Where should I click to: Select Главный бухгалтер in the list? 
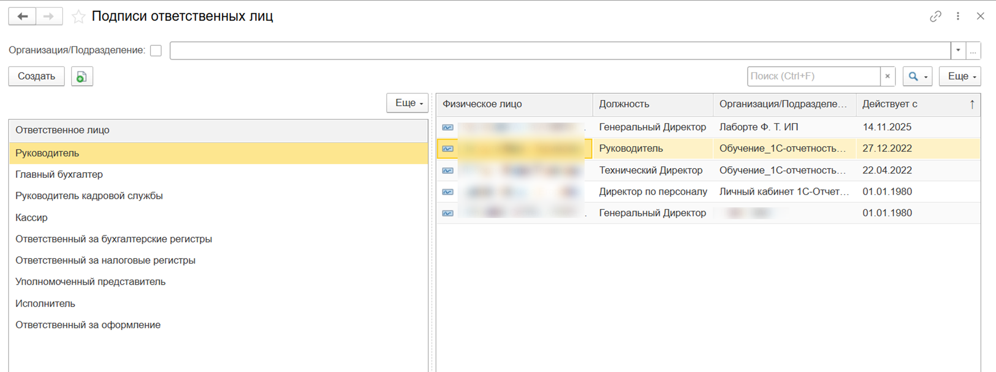point(59,174)
